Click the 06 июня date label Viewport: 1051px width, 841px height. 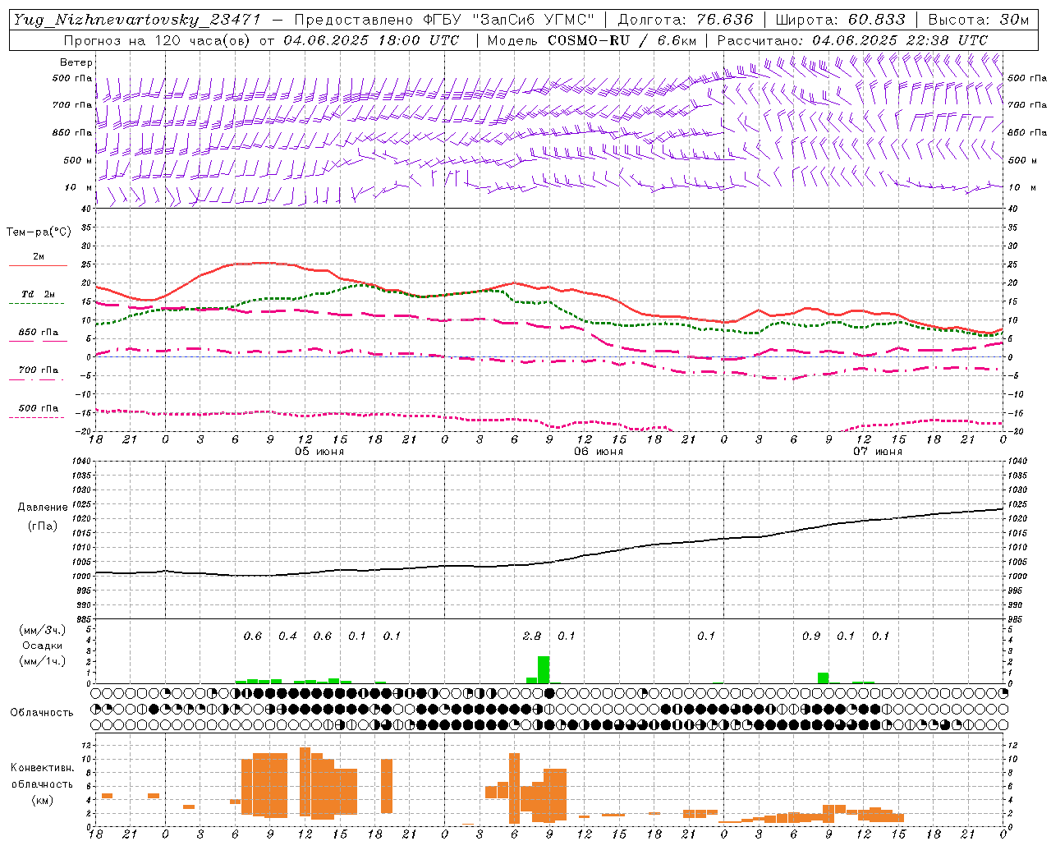coord(599,452)
